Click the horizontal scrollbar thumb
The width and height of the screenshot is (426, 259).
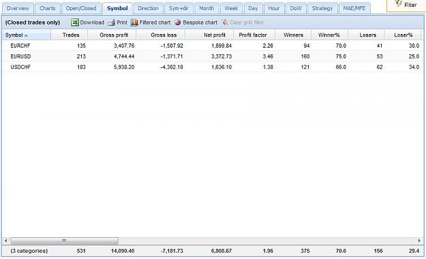tap(64, 241)
